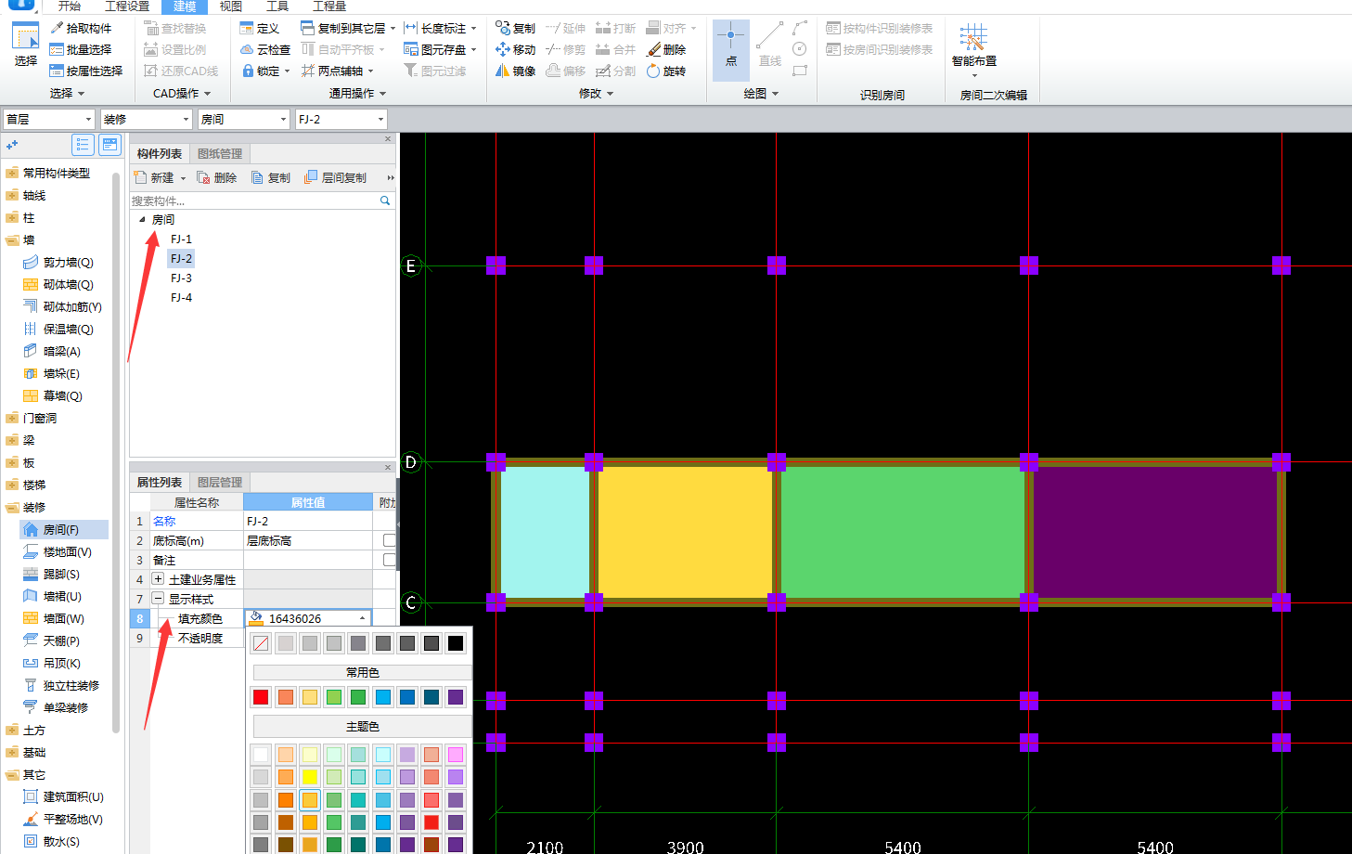
Task: Select FJ-4 in component list
Action: pyautogui.click(x=181, y=298)
